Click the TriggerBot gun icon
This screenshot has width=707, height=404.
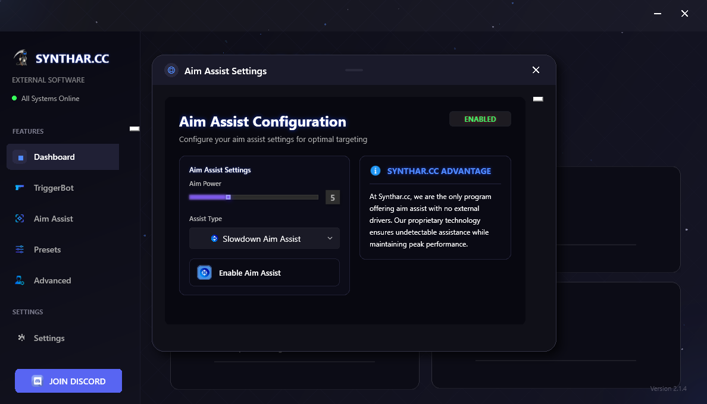[x=20, y=188]
